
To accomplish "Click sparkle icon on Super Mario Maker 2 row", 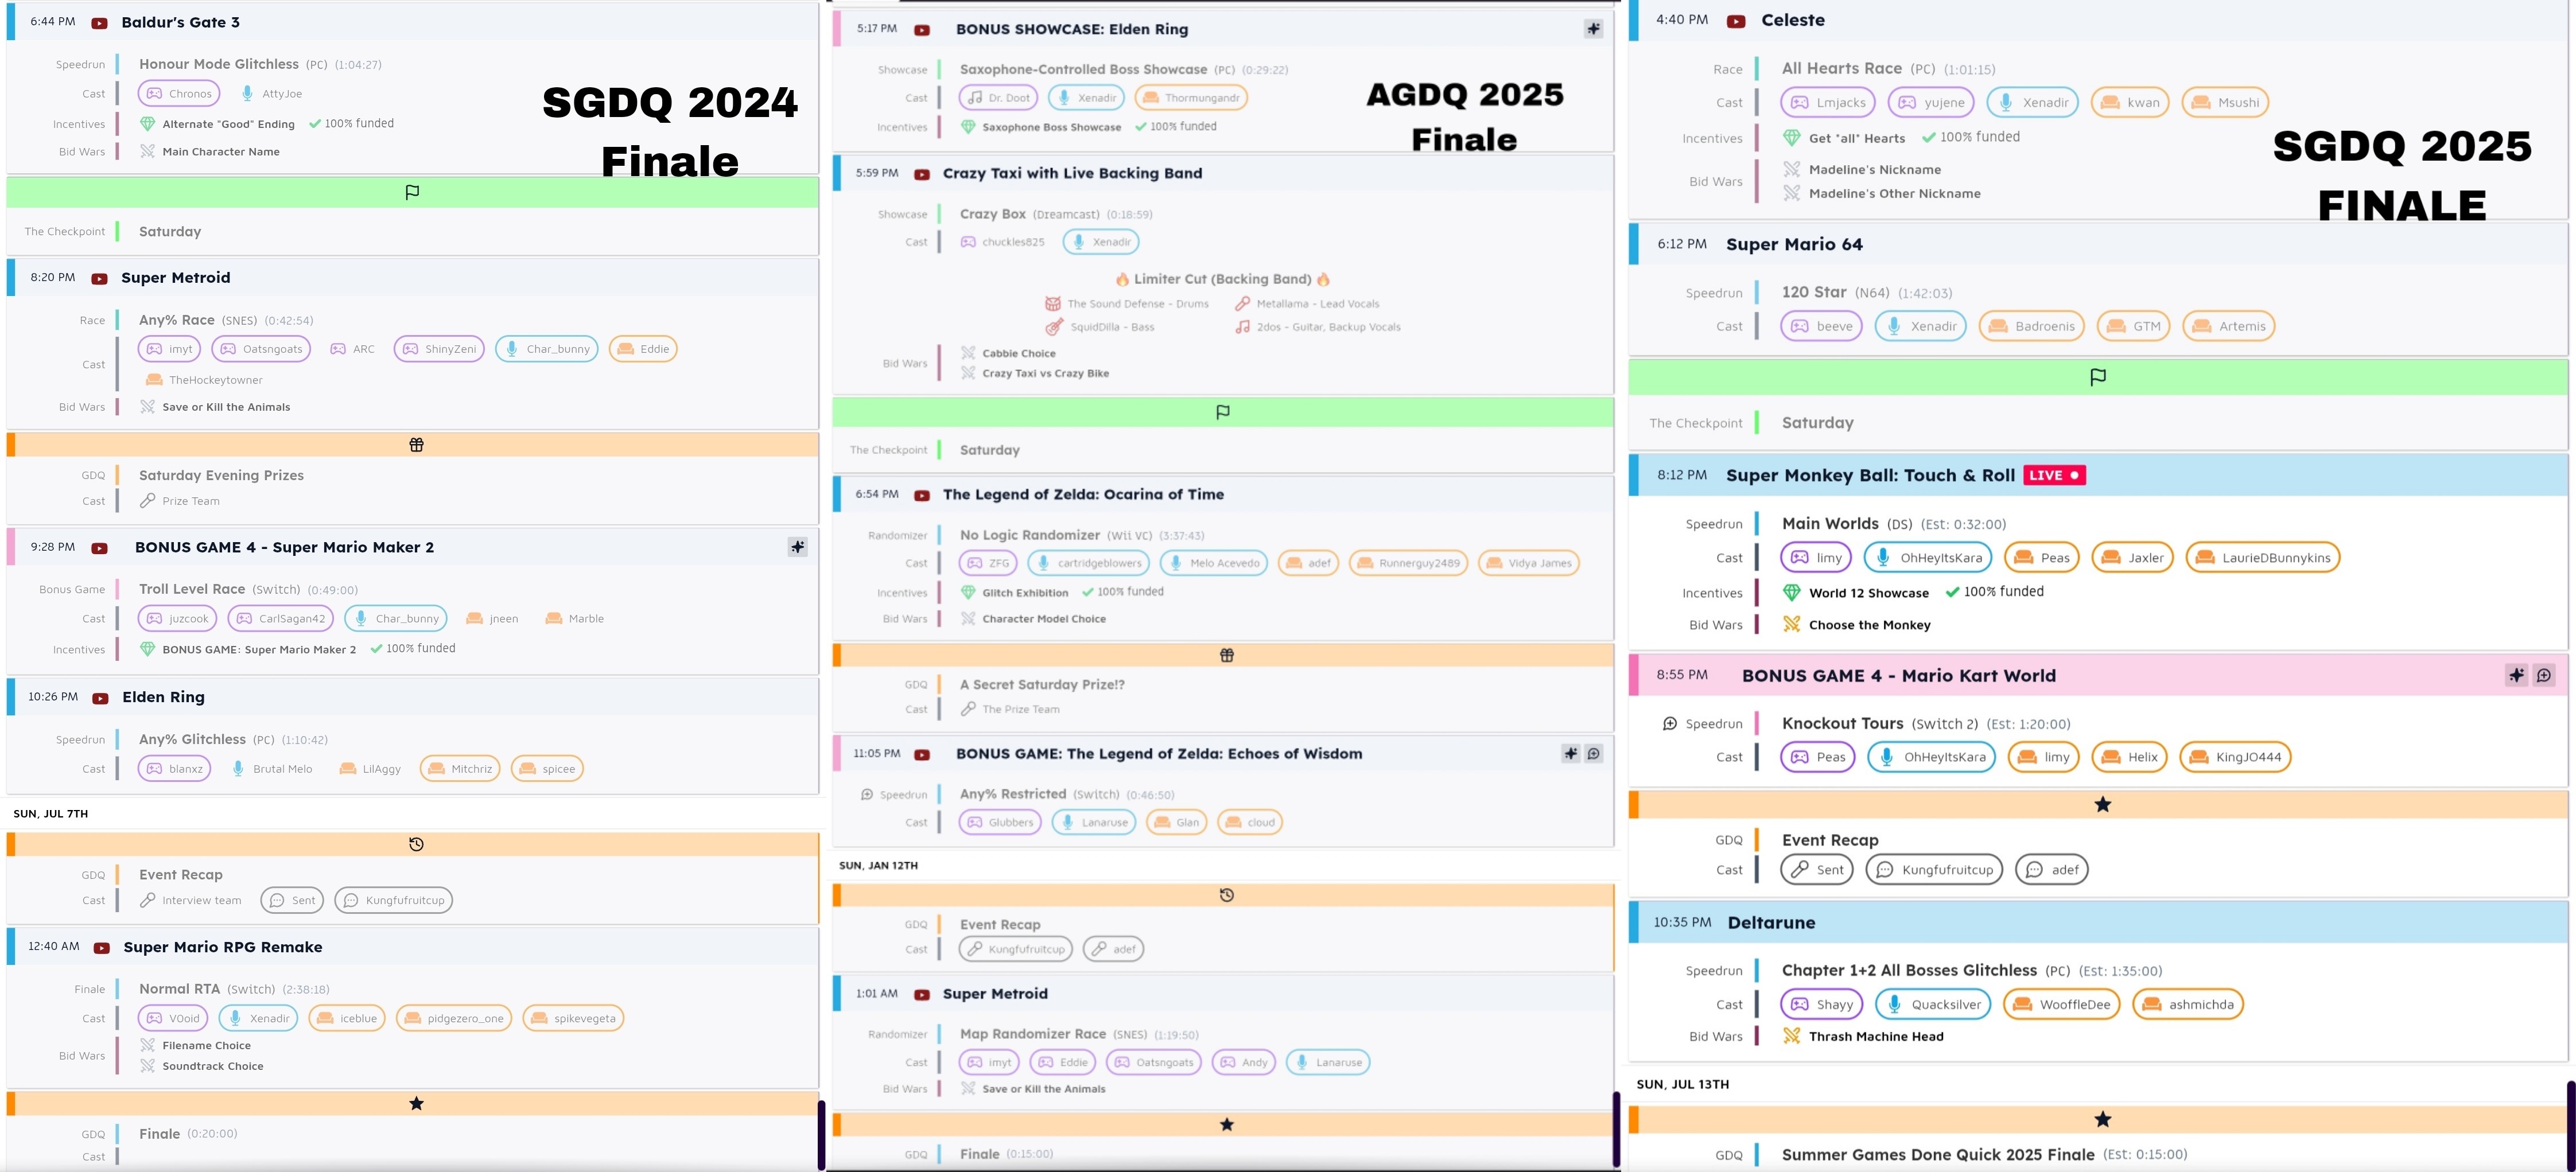I will [797, 547].
